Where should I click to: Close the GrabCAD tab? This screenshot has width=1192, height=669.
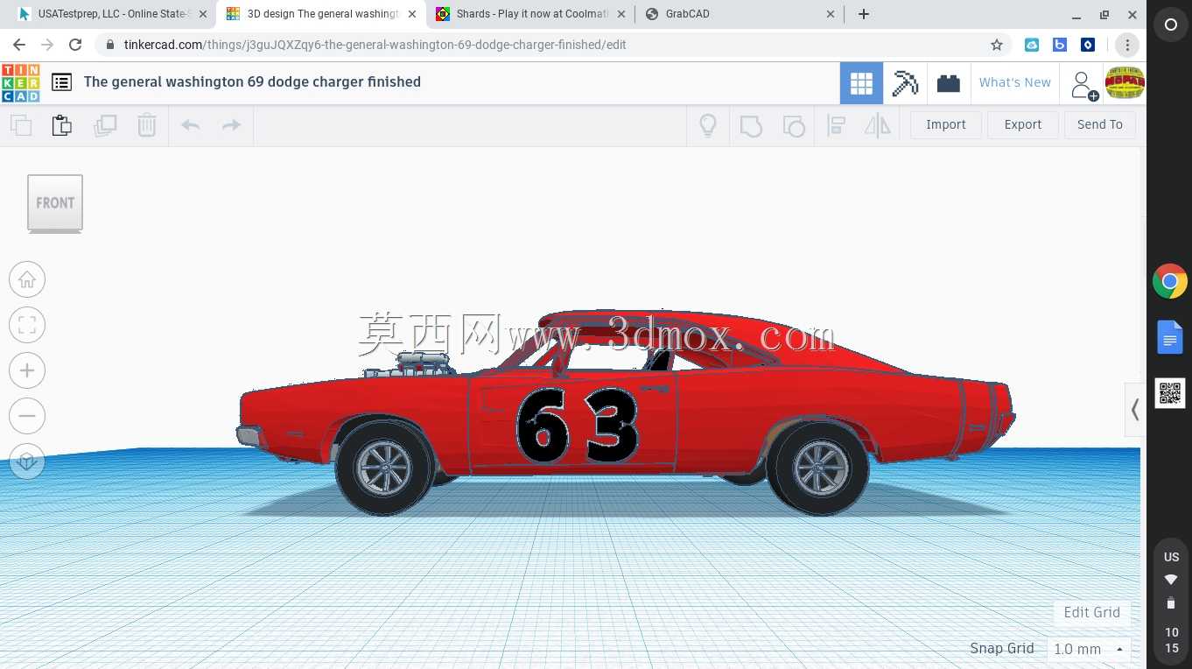coord(831,14)
